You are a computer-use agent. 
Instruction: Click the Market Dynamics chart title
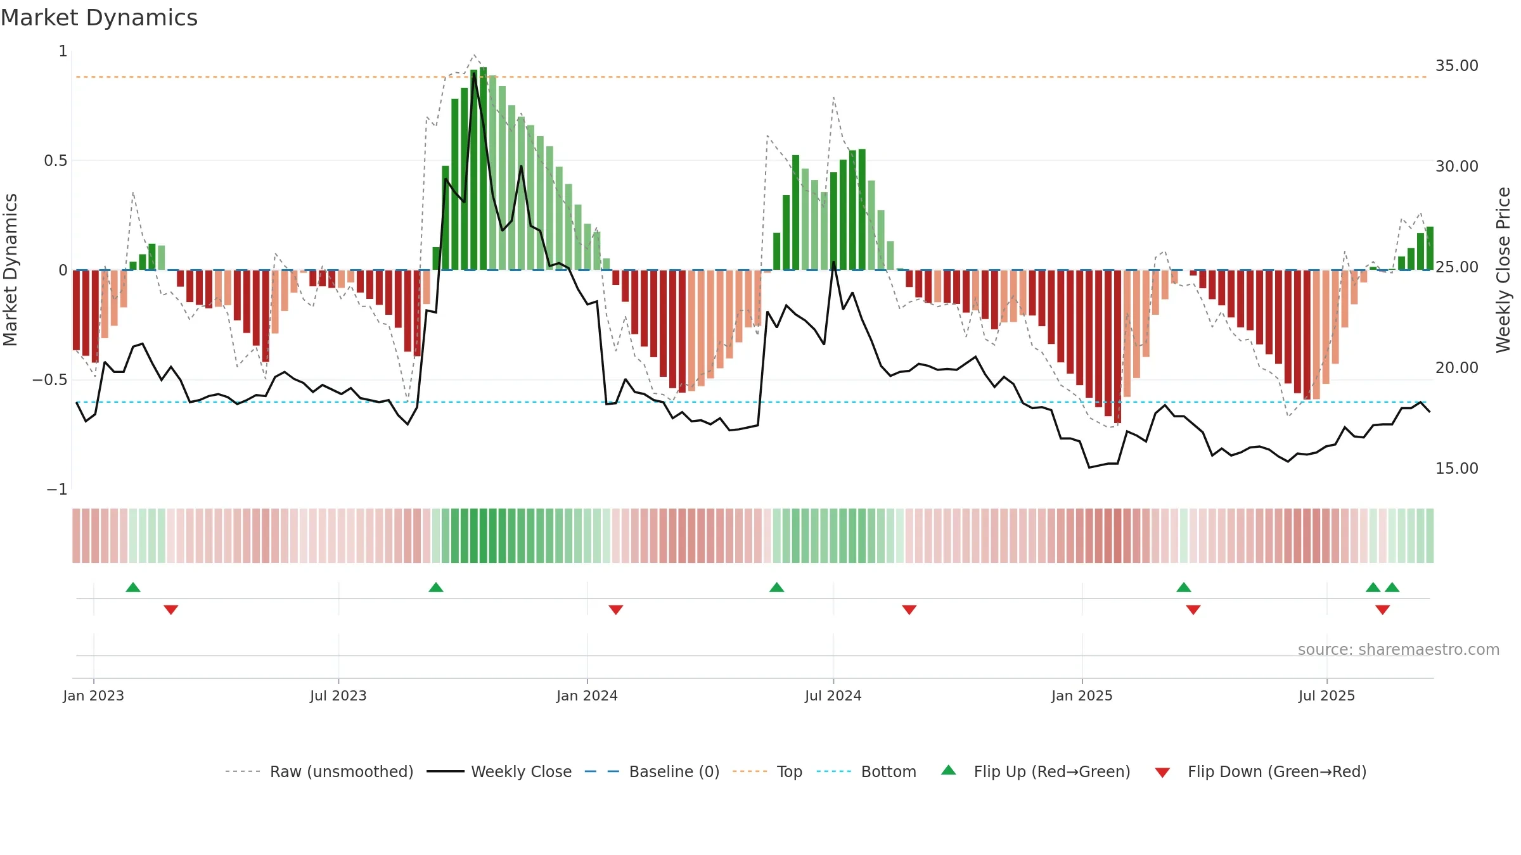(x=99, y=18)
